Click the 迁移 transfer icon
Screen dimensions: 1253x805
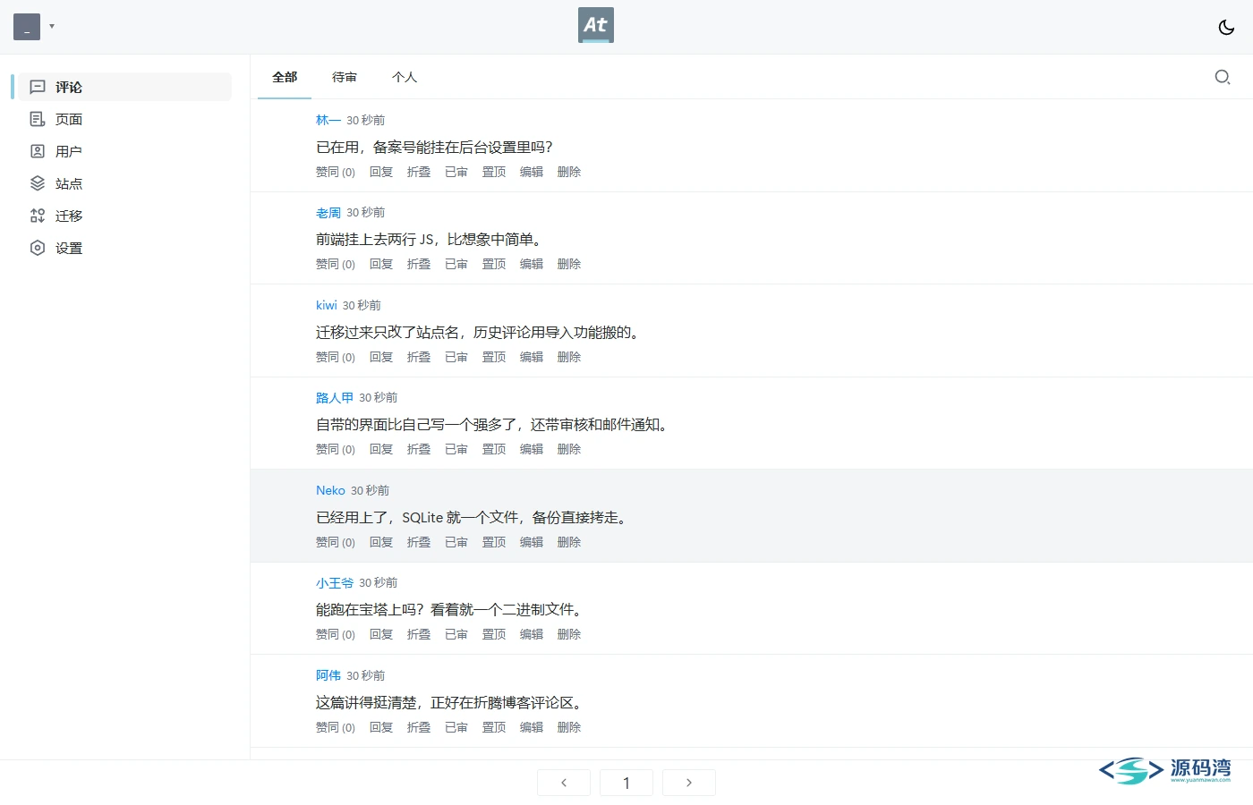click(38, 216)
